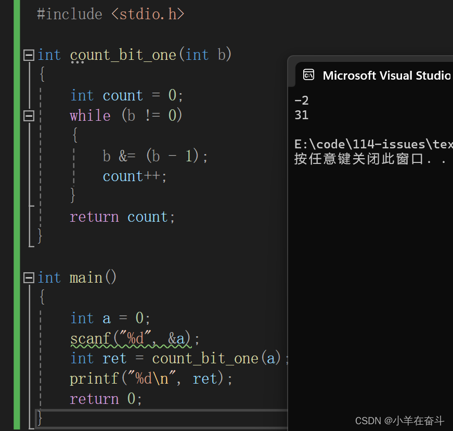This screenshot has height=431, width=453.
Task: Click the #include <stdio.h> line
Action: point(110,14)
